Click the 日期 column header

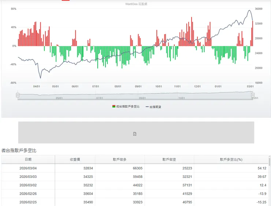(x=28, y=160)
